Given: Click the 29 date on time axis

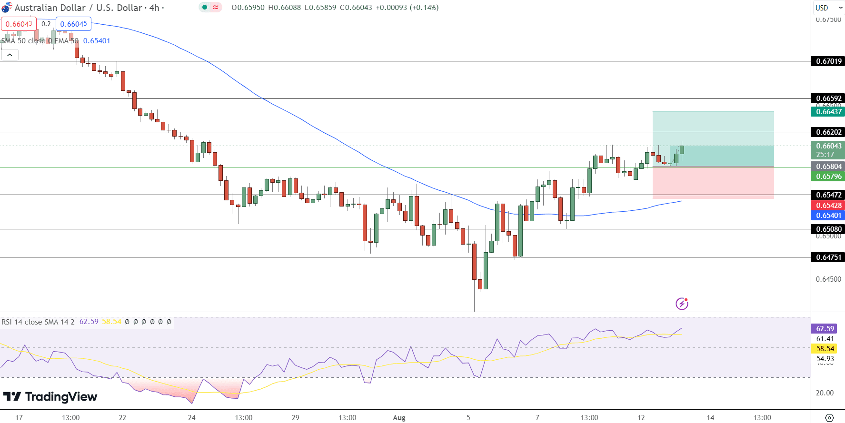Looking at the screenshot, I should pos(295,417).
